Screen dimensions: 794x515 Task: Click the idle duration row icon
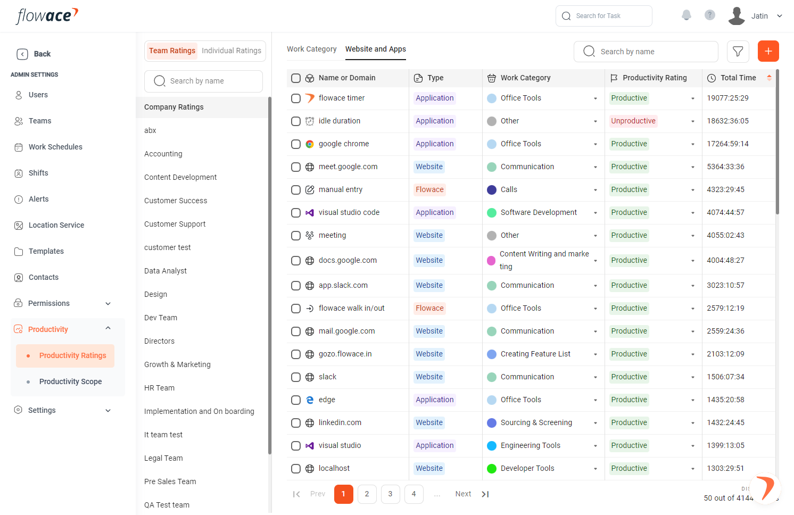pyautogui.click(x=310, y=121)
